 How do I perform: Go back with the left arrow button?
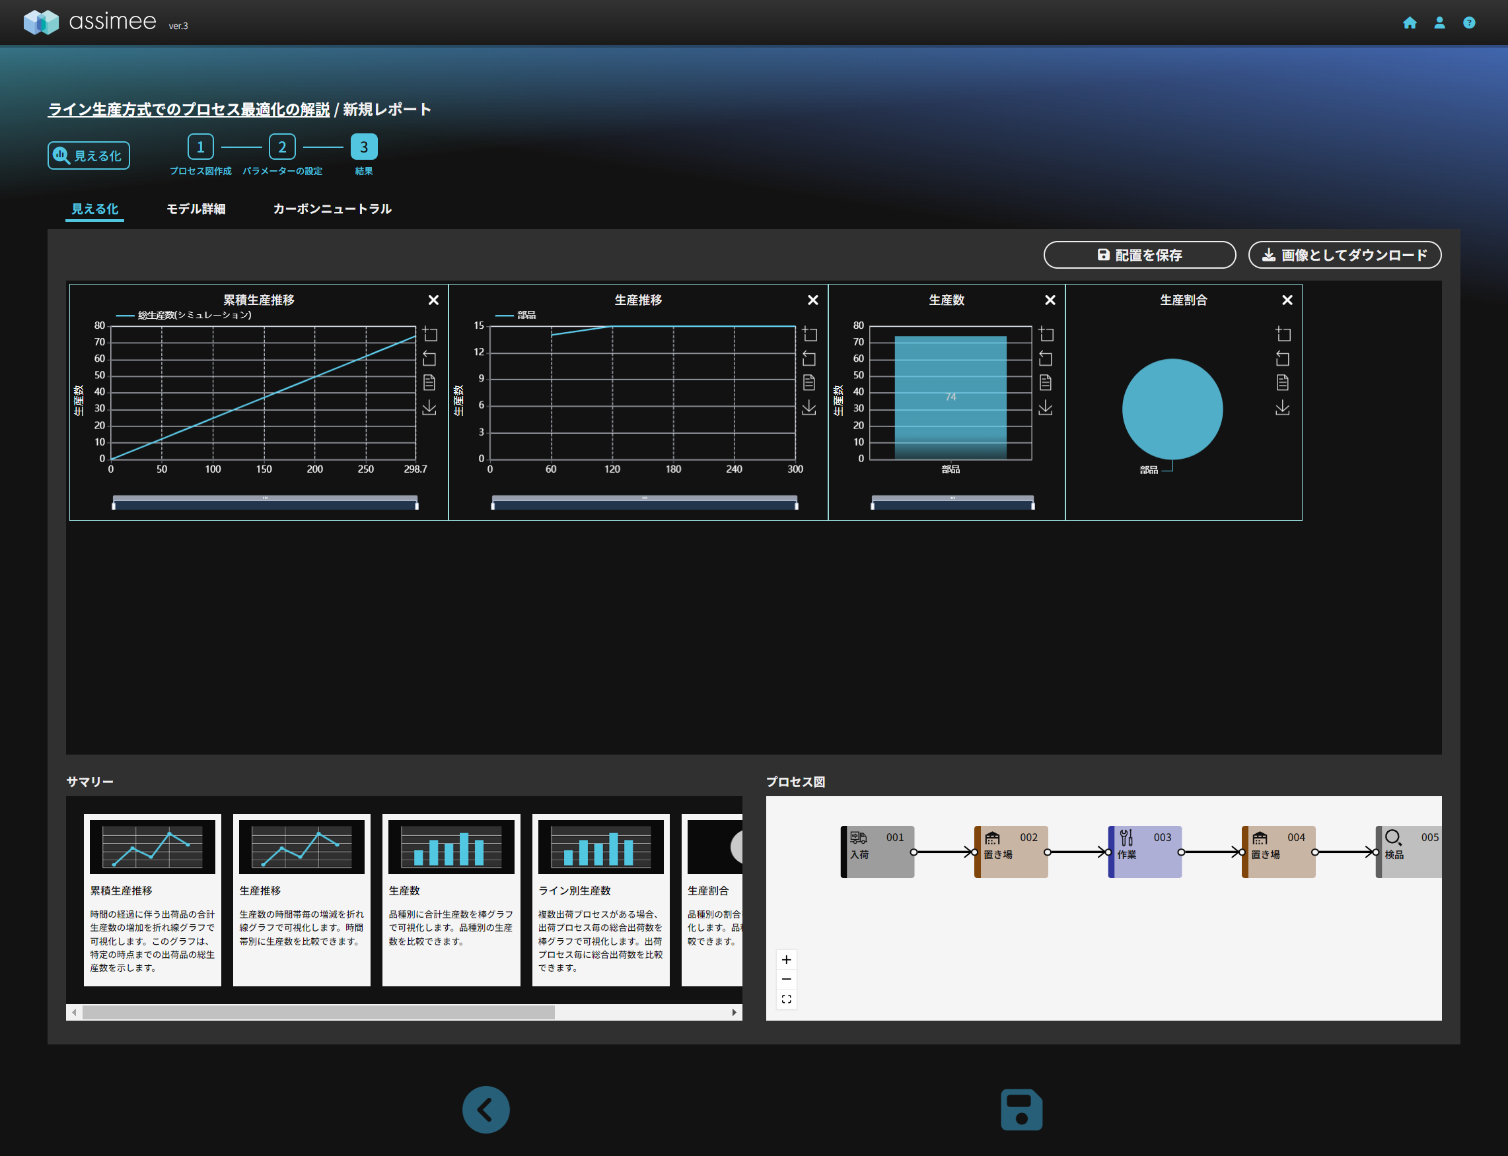coord(485,1109)
